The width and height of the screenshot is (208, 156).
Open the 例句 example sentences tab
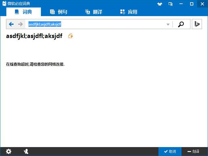point(58,12)
